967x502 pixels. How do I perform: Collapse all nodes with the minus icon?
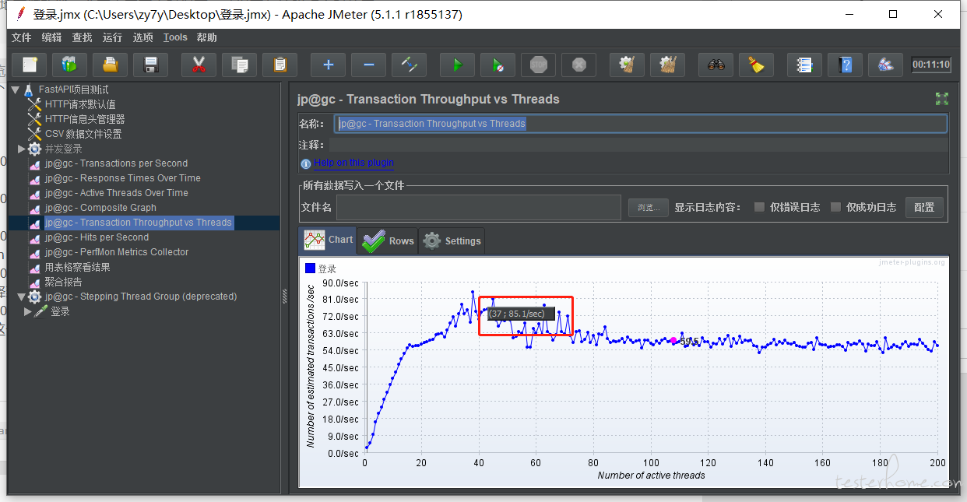click(x=369, y=65)
